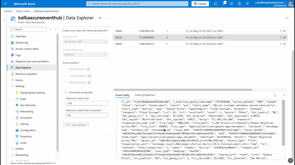Screen dimensions: 295x165
Task: Collapse the resource menu with double chevron
Action: click(56, 29)
